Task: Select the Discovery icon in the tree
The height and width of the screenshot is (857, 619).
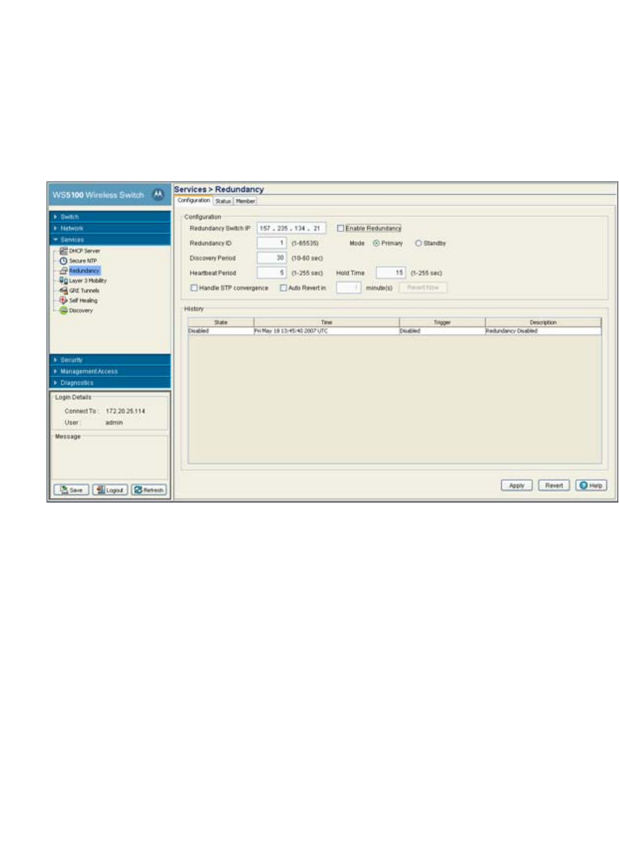Action: (64, 311)
